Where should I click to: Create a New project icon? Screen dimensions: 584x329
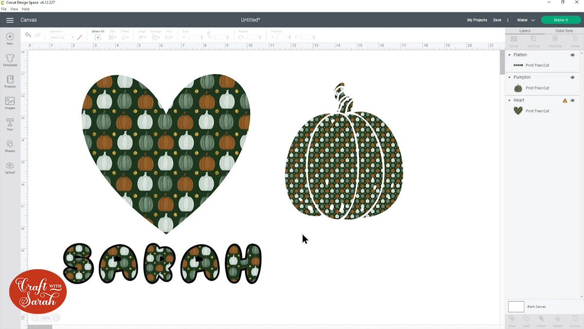pyautogui.click(x=10, y=38)
